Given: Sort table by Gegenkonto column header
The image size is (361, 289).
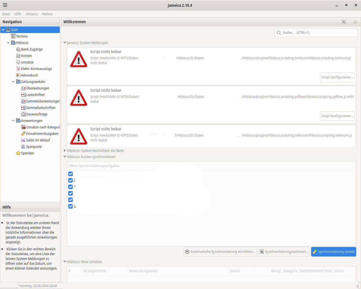Looking at the screenshot, I should (107, 271).
